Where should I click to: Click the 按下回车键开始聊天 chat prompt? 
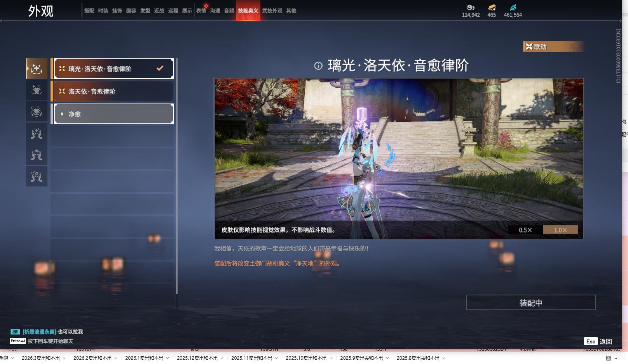point(51,341)
